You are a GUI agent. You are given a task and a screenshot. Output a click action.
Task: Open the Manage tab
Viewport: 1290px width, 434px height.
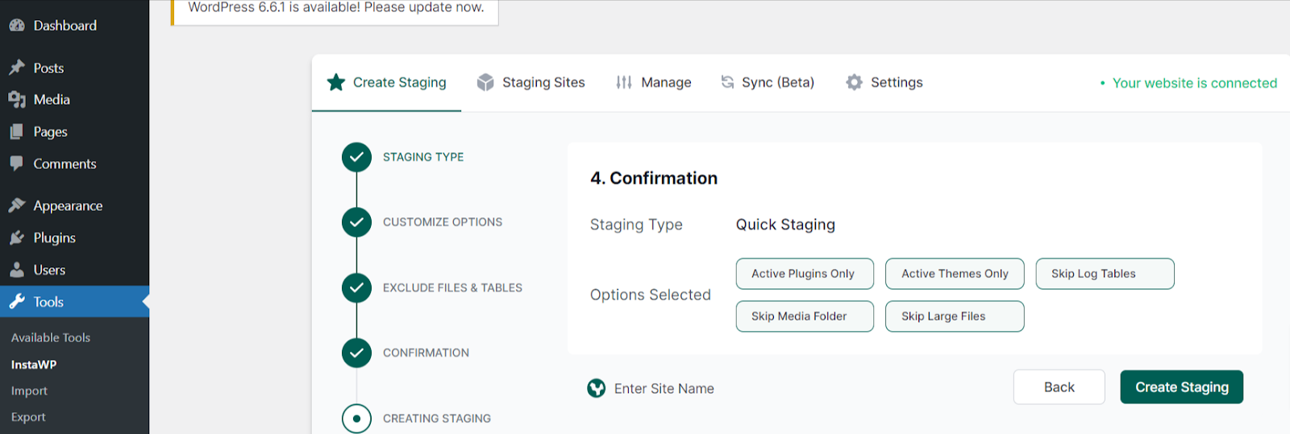654,82
